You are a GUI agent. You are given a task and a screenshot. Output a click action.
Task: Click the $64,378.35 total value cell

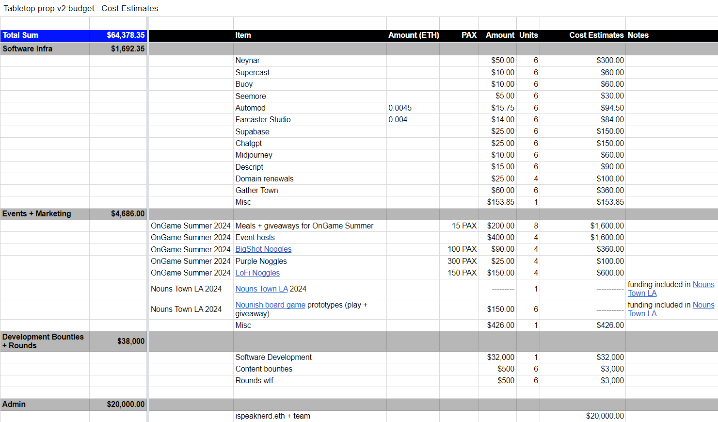[118, 35]
